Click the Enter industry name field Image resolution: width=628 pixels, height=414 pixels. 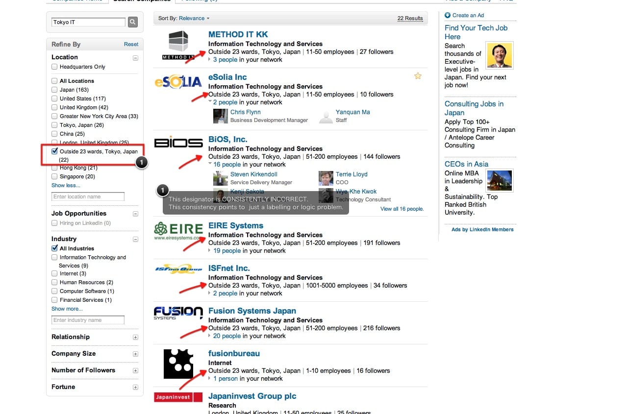88,320
